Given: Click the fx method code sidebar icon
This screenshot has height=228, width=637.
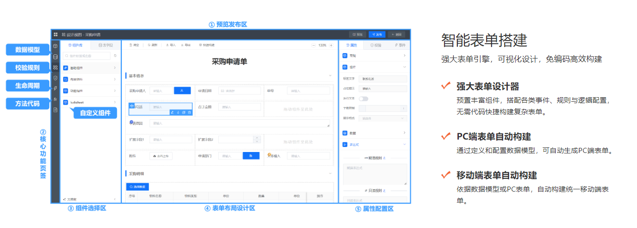Looking at the screenshot, I should [x=55, y=99].
